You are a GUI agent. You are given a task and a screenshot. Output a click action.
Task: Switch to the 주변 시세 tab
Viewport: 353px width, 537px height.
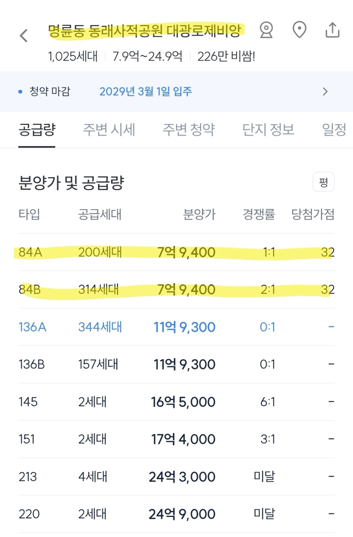click(109, 130)
